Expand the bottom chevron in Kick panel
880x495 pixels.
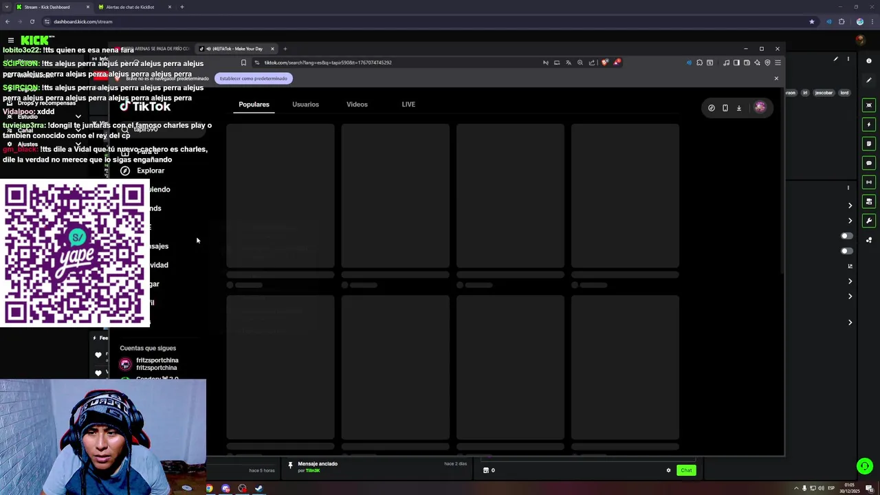point(850,322)
